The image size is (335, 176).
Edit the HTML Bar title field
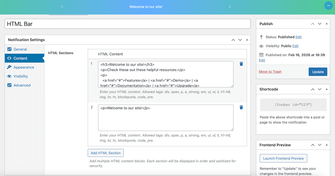click(128, 24)
